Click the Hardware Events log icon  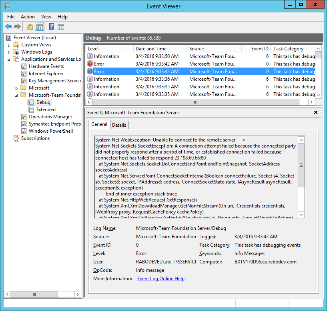pos(24,66)
